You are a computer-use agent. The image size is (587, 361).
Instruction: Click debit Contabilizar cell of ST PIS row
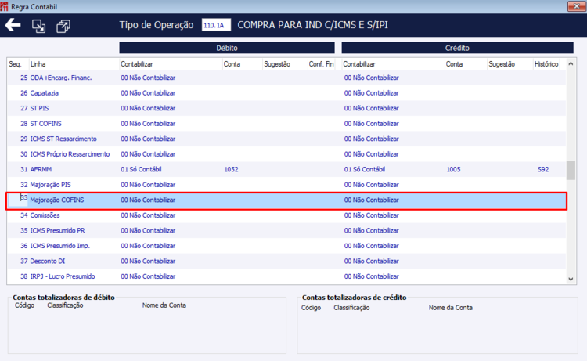(148, 108)
